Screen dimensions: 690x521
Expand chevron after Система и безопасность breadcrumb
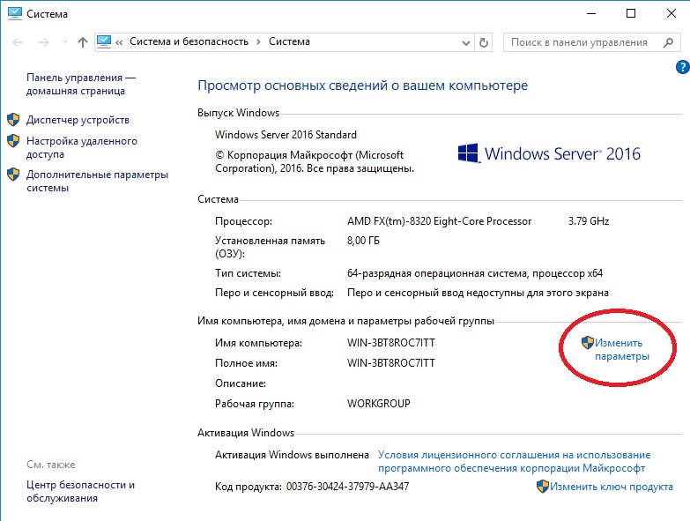(x=258, y=42)
